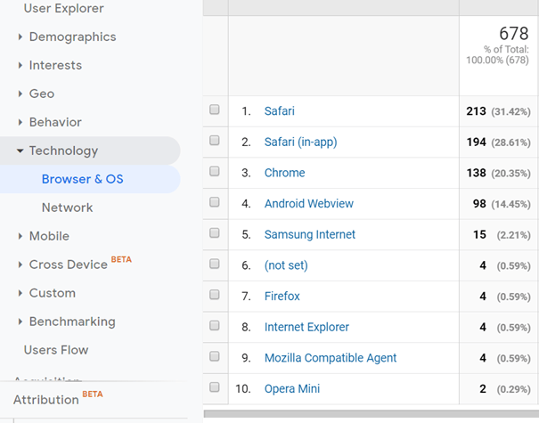The image size is (539, 423).
Task: Open the Internet Explorer link
Action: click(x=306, y=327)
